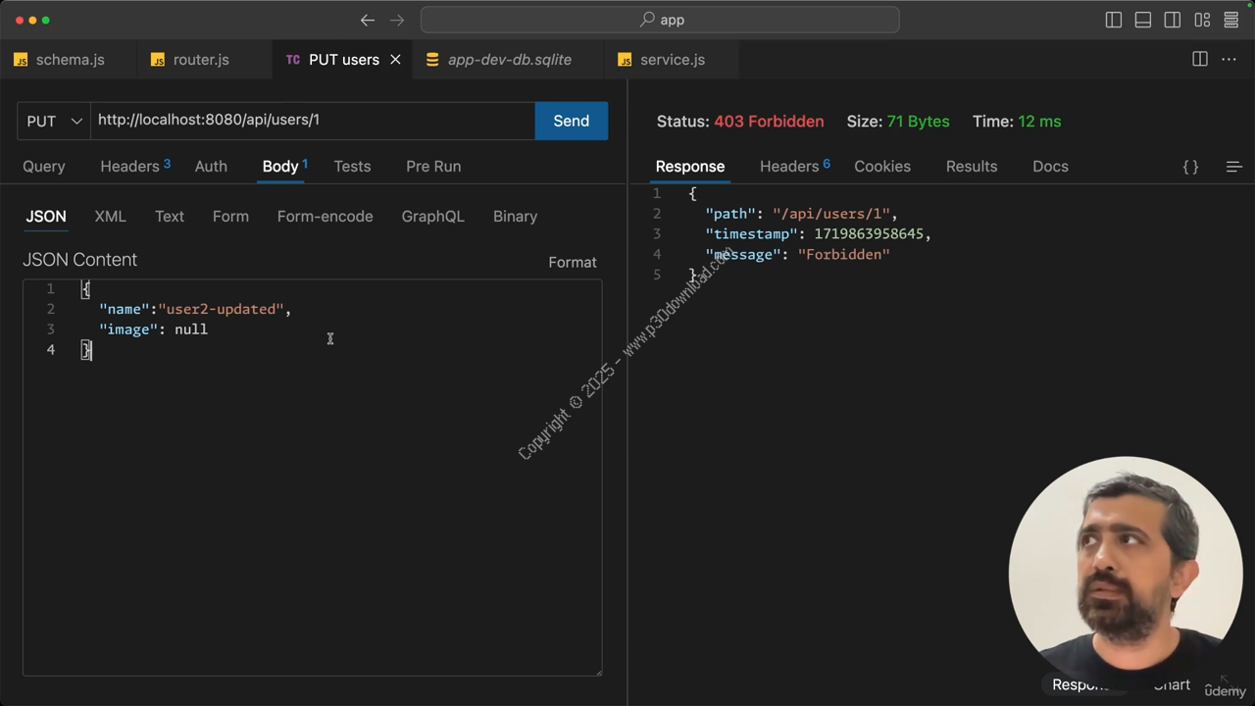Image resolution: width=1255 pixels, height=706 pixels.
Task: Open the Query request tab
Action: [44, 167]
